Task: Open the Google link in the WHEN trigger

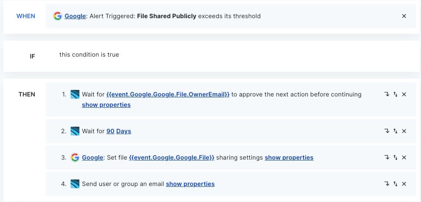Action: point(75,16)
